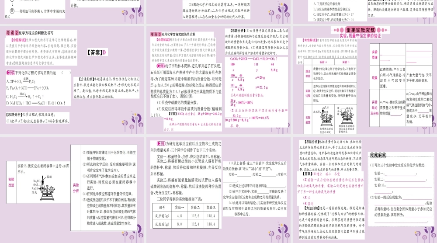Click the 反应后(g) row header cell

tap(162, 224)
